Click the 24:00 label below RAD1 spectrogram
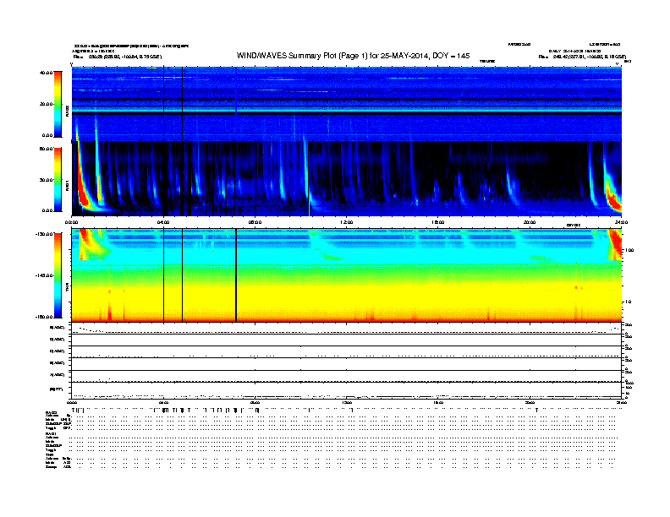This screenshot has height=517, width=670. [x=621, y=222]
